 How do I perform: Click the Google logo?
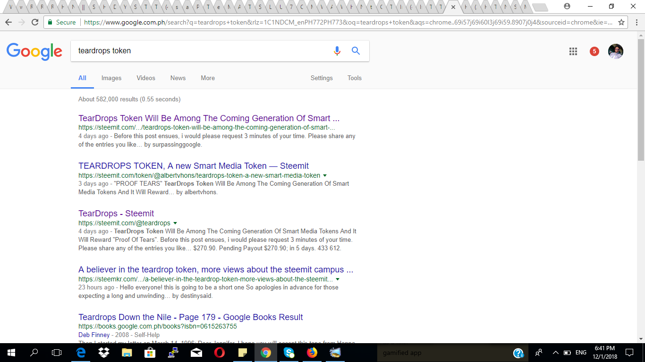tap(34, 51)
